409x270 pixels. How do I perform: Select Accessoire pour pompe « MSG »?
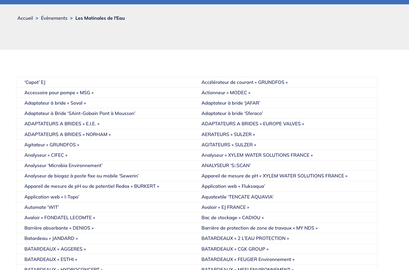(59, 93)
